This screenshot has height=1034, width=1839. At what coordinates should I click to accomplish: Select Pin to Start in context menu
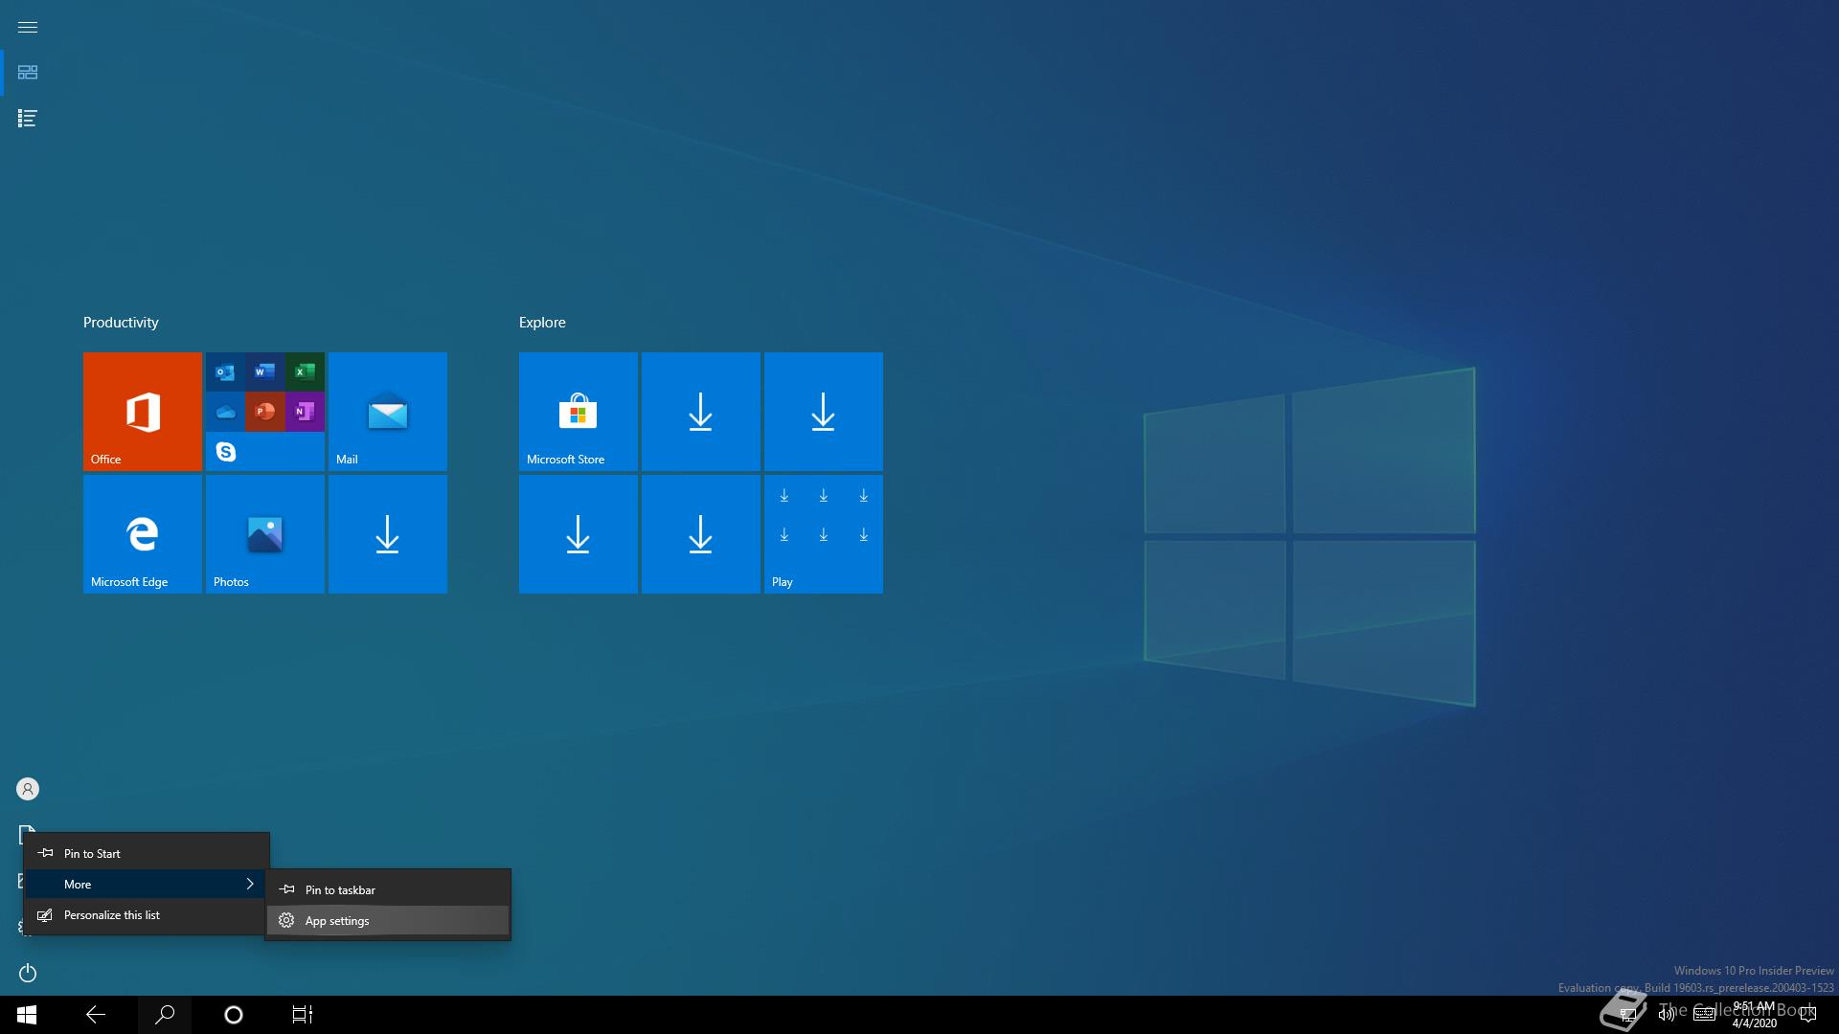tap(147, 853)
